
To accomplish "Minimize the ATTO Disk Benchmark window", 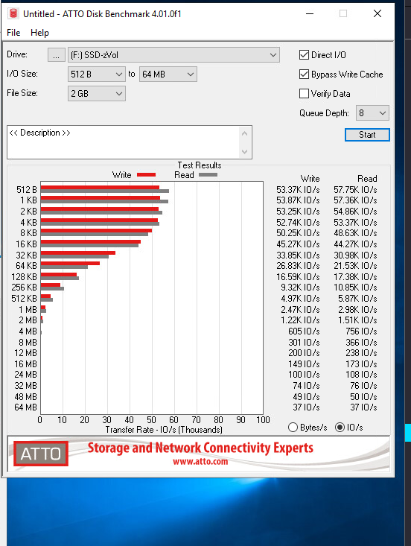I will pyautogui.click(x=310, y=13).
